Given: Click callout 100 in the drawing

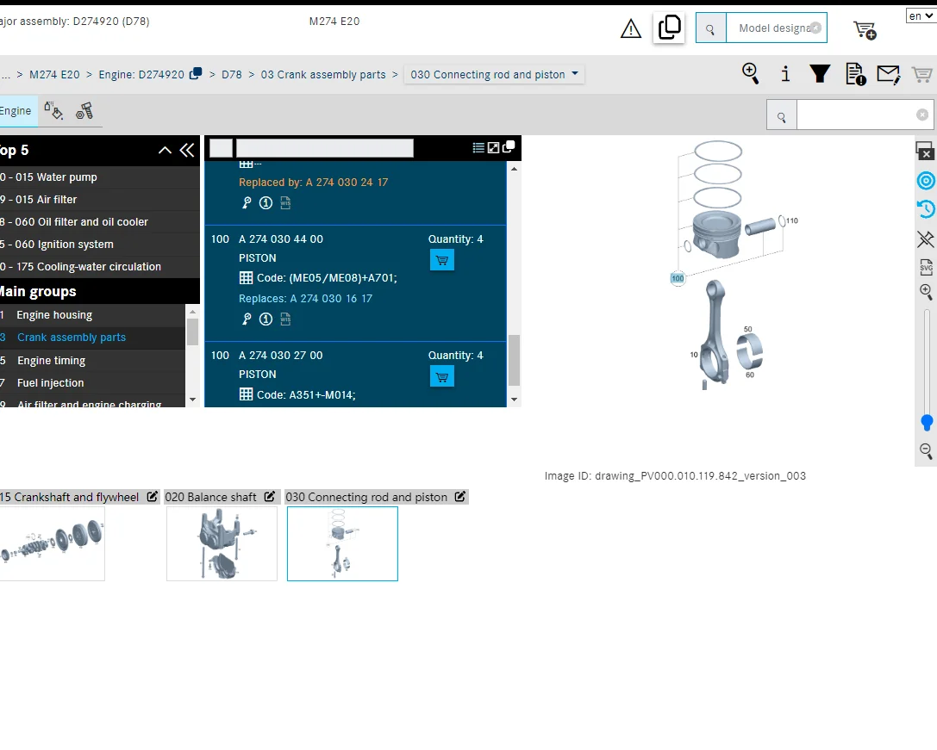Looking at the screenshot, I should (x=678, y=278).
